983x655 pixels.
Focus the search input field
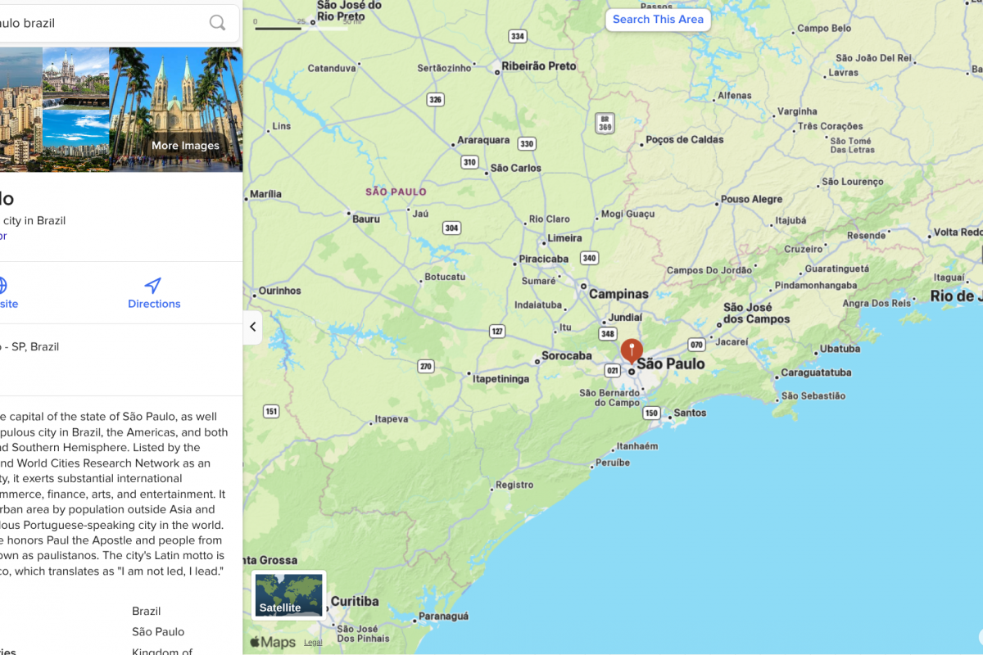click(x=106, y=23)
